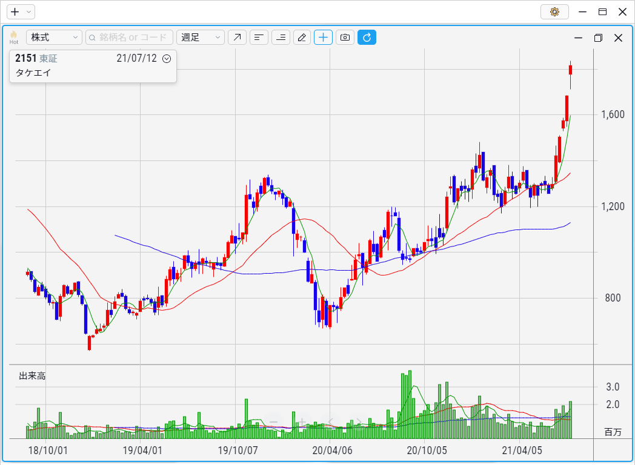Click the 18/10/01 date axis label
The width and height of the screenshot is (635, 465).
pyautogui.click(x=48, y=450)
